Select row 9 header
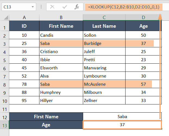 [4, 92]
